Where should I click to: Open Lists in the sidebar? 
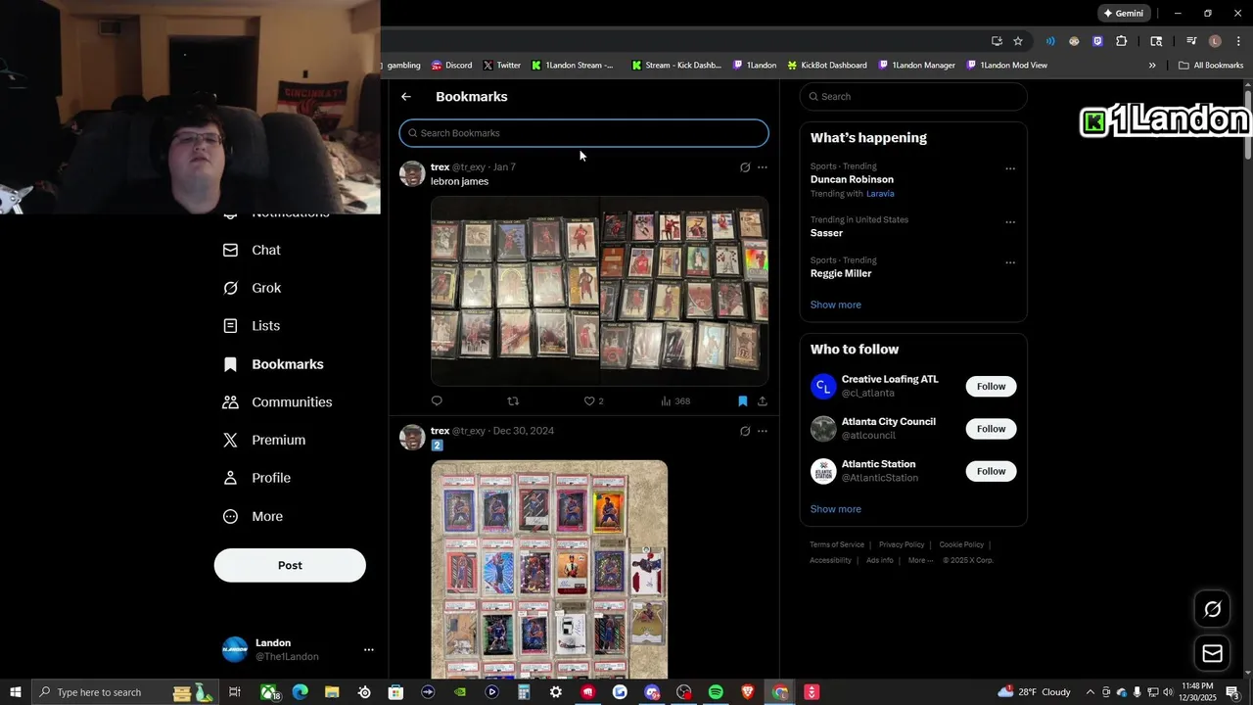(x=251, y=326)
